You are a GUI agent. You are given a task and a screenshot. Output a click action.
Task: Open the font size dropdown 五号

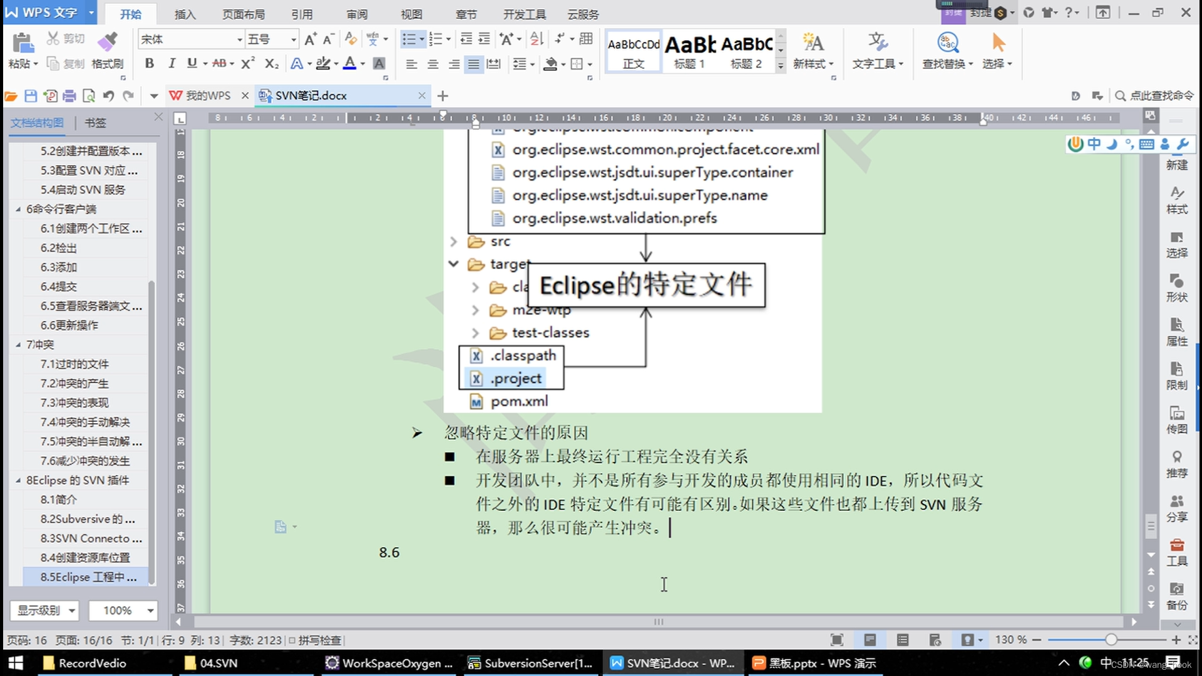[293, 39]
